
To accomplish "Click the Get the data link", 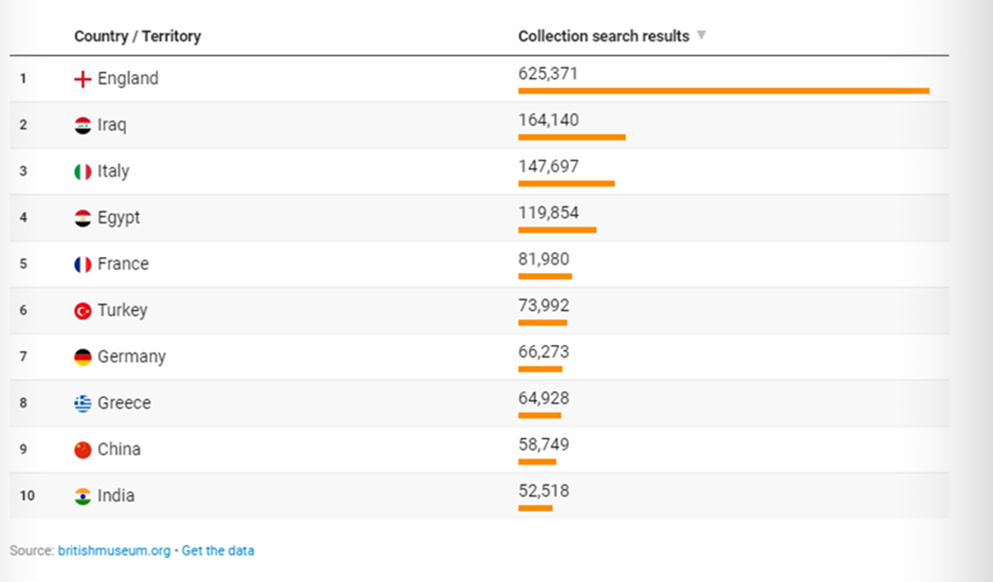I will tap(218, 551).
